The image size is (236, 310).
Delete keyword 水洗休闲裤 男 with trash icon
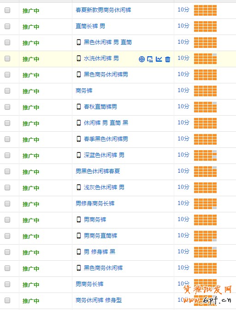pyautogui.click(x=168, y=59)
